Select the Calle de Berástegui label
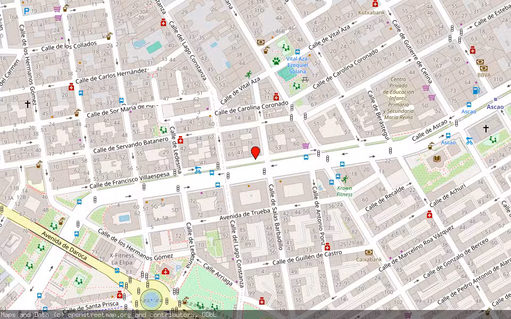The image size is (511, 319). click(x=378, y=115)
